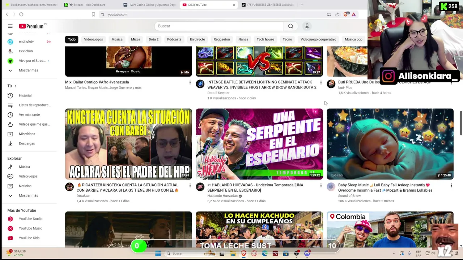Screen dimensions: 463x260
Task: Open the DotaStar channel name
Action: (83, 196)
